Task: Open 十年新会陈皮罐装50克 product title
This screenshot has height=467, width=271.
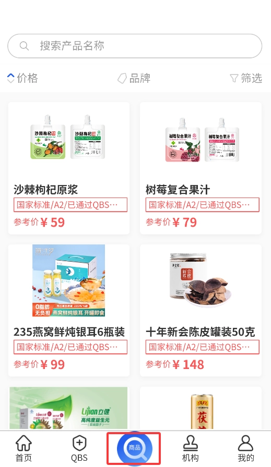Action: pos(201,332)
